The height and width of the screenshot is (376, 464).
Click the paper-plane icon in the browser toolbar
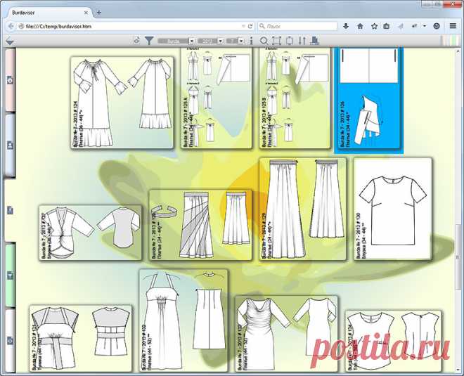click(401, 26)
